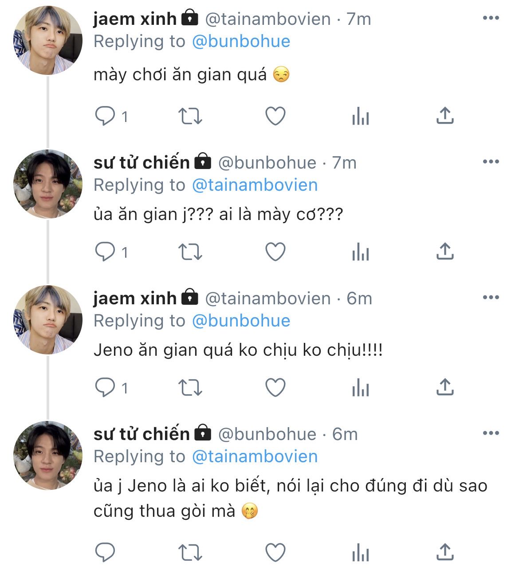Open jaem xinh display name on the 6m tweet
Image resolution: width=519 pixels, height=574 pixels.
tap(135, 298)
